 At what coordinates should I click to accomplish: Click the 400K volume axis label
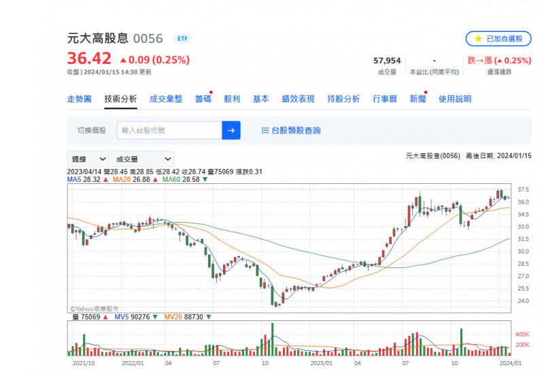522,334
